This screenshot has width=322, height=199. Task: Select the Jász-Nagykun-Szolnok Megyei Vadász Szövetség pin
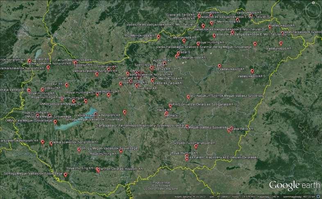[x=188, y=97]
